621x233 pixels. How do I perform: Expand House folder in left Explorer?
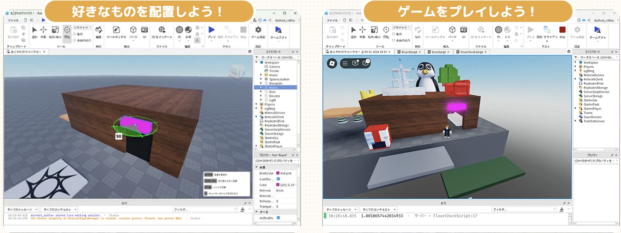pyautogui.click(x=261, y=75)
